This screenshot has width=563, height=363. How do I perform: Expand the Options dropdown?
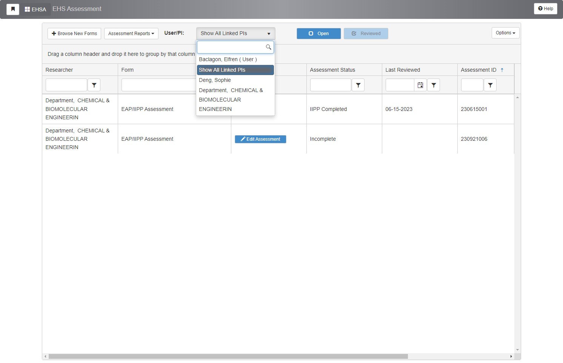click(506, 33)
